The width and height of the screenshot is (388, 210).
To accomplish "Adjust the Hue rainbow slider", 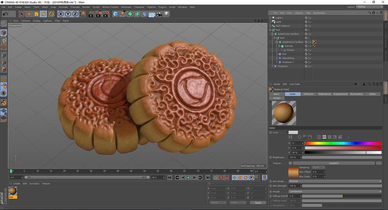I will click(x=343, y=143).
